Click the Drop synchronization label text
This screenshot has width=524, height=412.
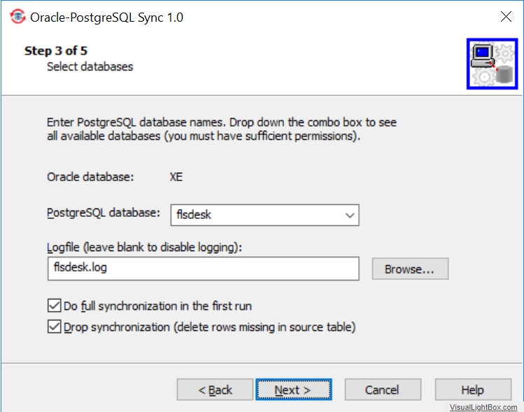click(210, 327)
